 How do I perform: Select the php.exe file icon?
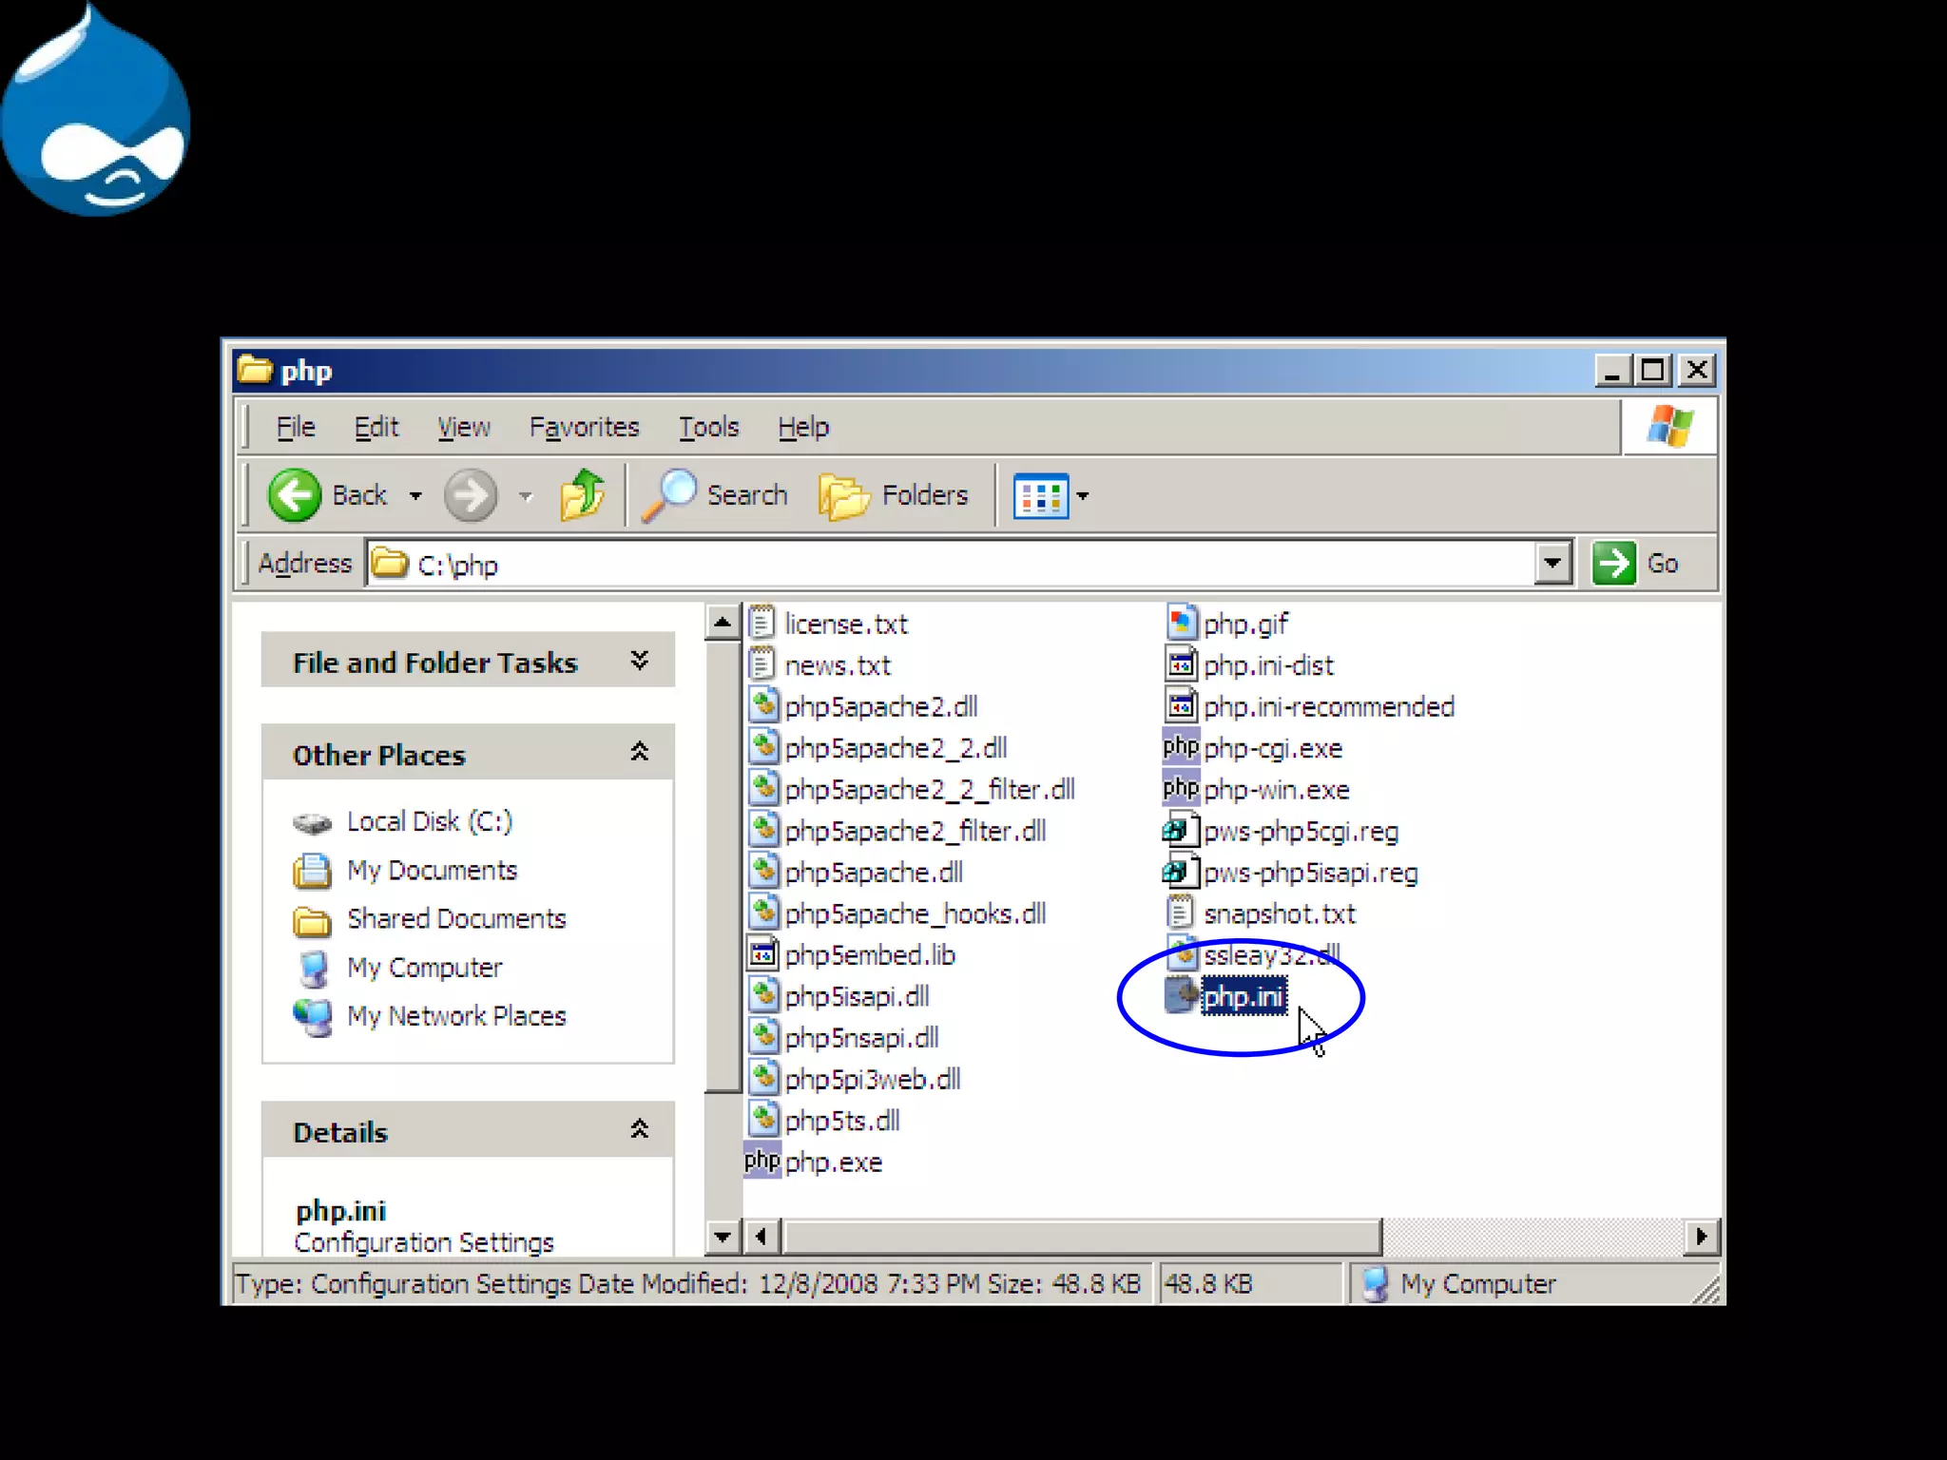[x=762, y=1162]
